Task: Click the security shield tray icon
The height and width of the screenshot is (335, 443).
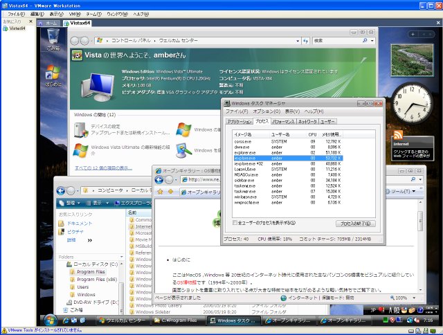Action: pyautogui.click(x=392, y=320)
